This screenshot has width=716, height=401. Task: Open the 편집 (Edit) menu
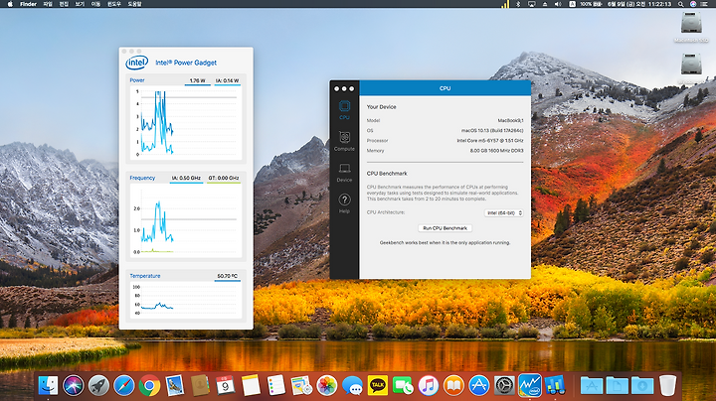[x=64, y=4]
